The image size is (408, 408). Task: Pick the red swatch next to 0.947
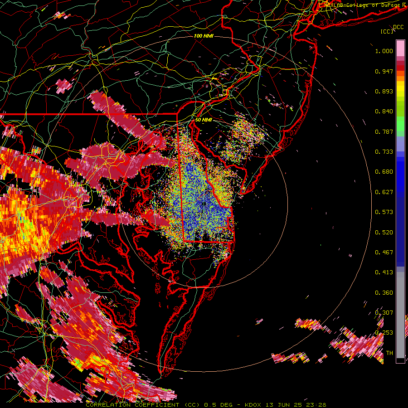(400, 68)
